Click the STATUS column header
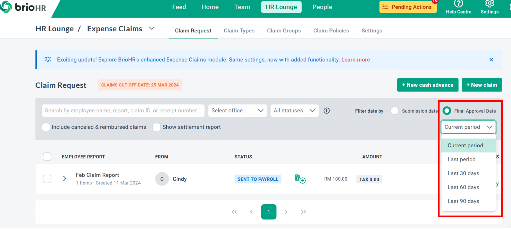 click(243, 157)
